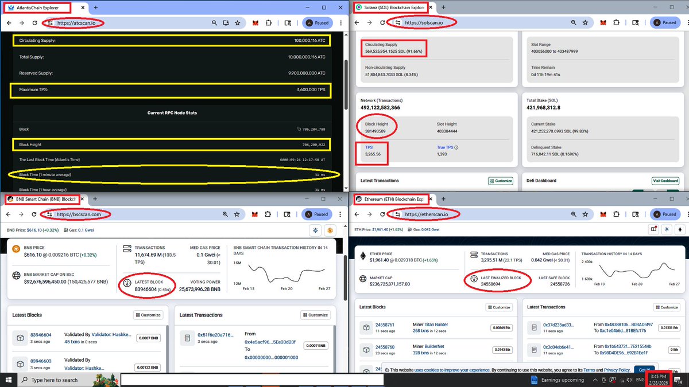The image size is (689, 387).
Task: Bookmark the atcscan.io page with star
Action: [237, 22]
